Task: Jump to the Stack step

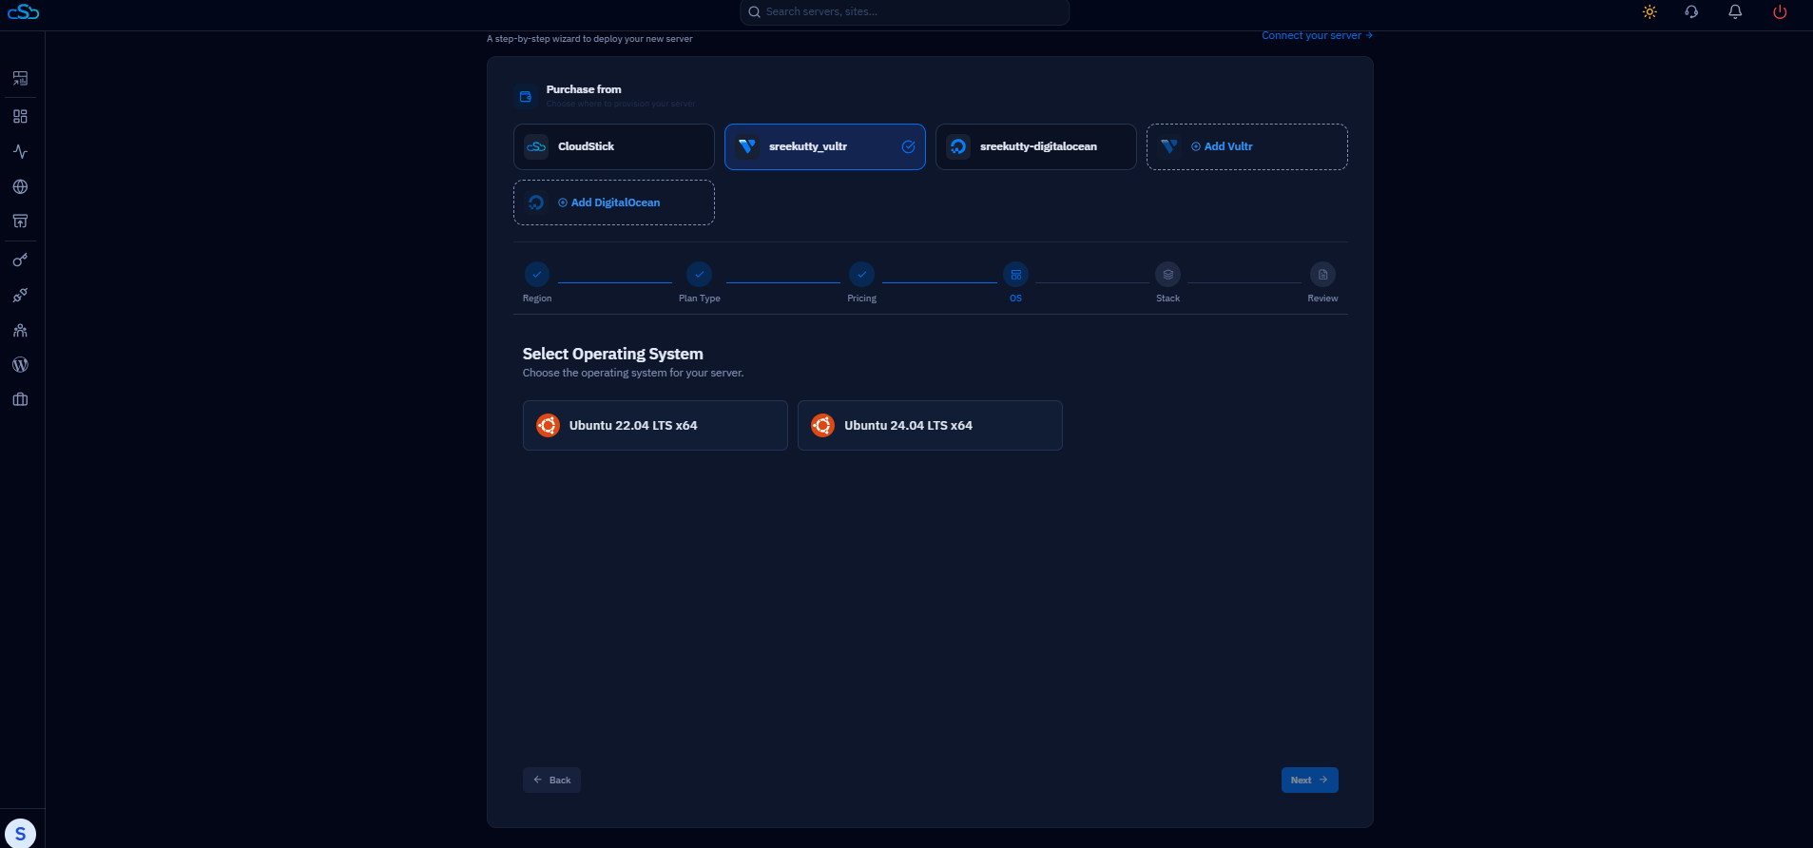Action: click(x=1167, y=282)
